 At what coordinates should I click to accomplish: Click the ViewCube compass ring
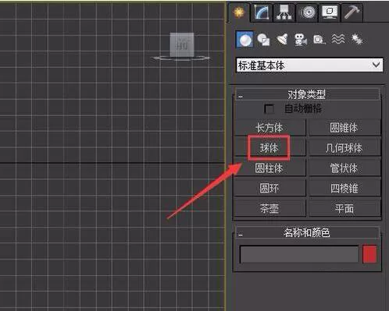(181, 58)
